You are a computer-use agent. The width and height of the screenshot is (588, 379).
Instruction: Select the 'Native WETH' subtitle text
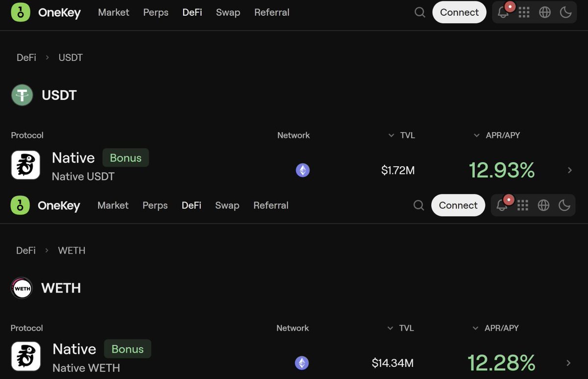[x=86, y=368]
